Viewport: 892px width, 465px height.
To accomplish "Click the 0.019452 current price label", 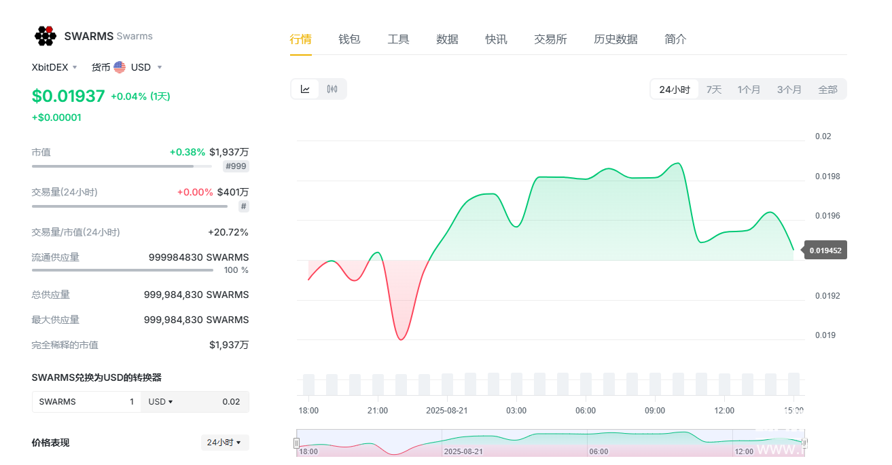I will pyautogui.click(x=825, y=250).
